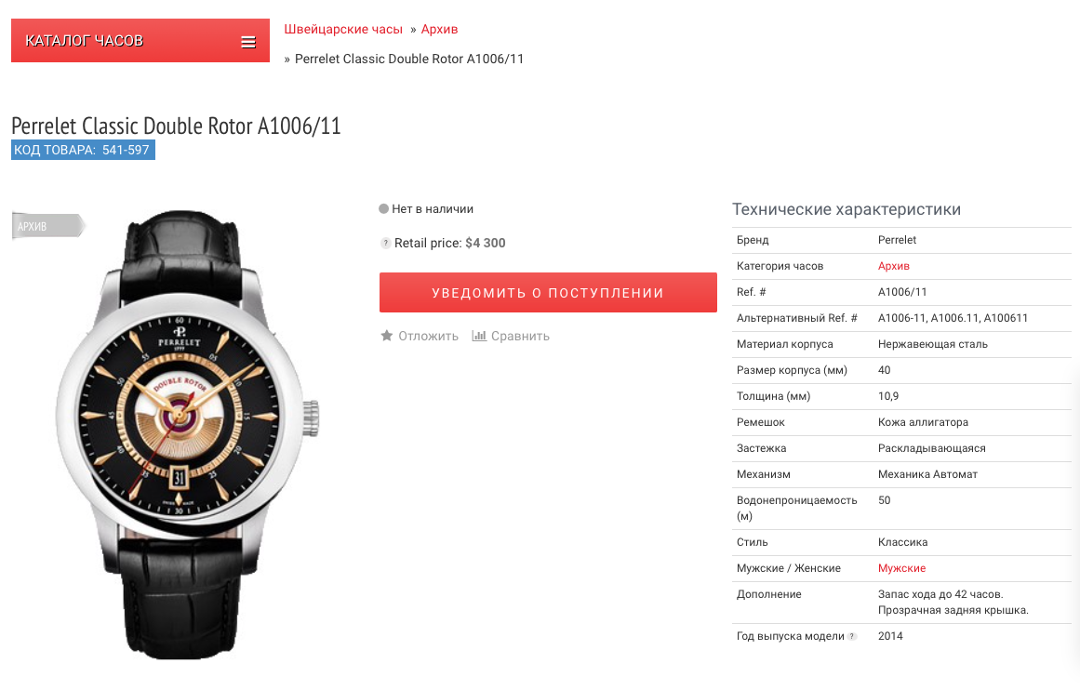This screenshot has height=690, width=1080.
Task: Click the question mark icon before Retail price
Action: point(386,243)
